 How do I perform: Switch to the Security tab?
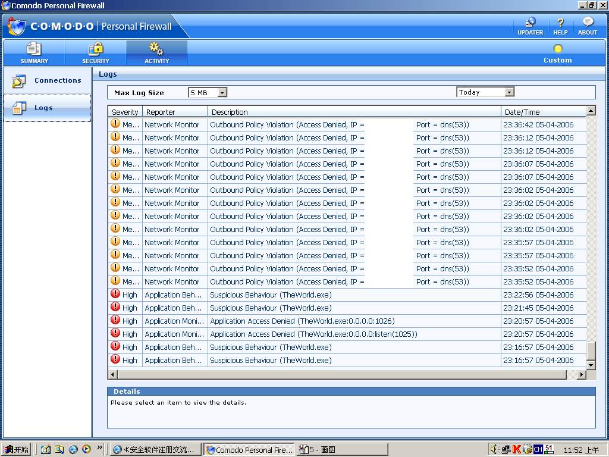click(x=96, y=53)
